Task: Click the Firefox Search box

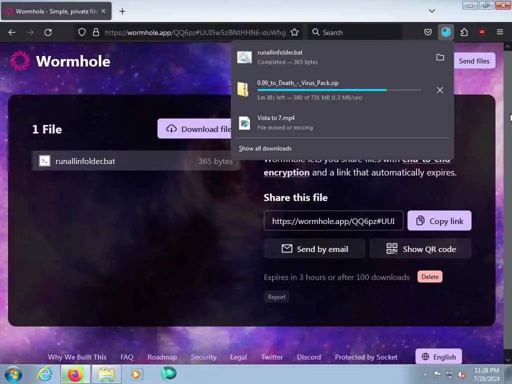Action: coord(354,32)
